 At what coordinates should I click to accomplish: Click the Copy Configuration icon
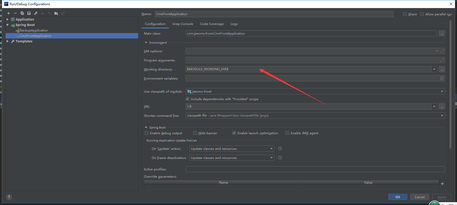pyautogui.click(x=22, y=13)
